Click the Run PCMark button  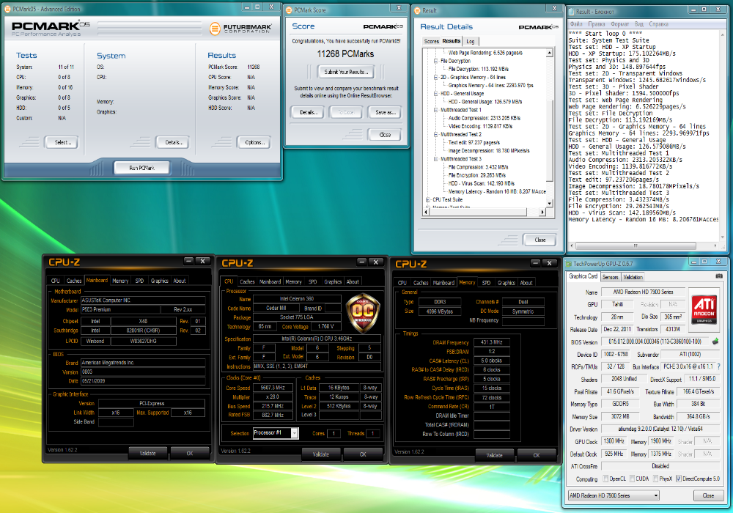tap(141, 168)
